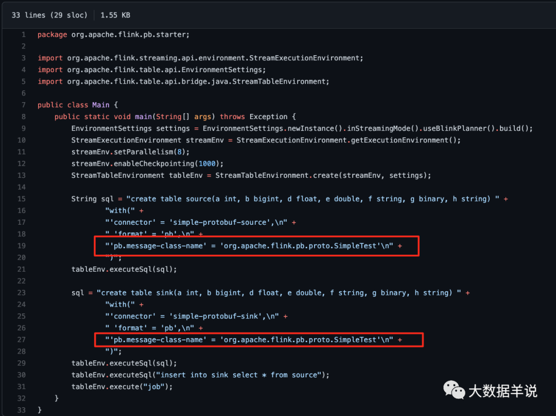Click the 'public static void main' declaration line
Image resolution: width=556 pixels, height=416 pixels.
pos(175,117)
